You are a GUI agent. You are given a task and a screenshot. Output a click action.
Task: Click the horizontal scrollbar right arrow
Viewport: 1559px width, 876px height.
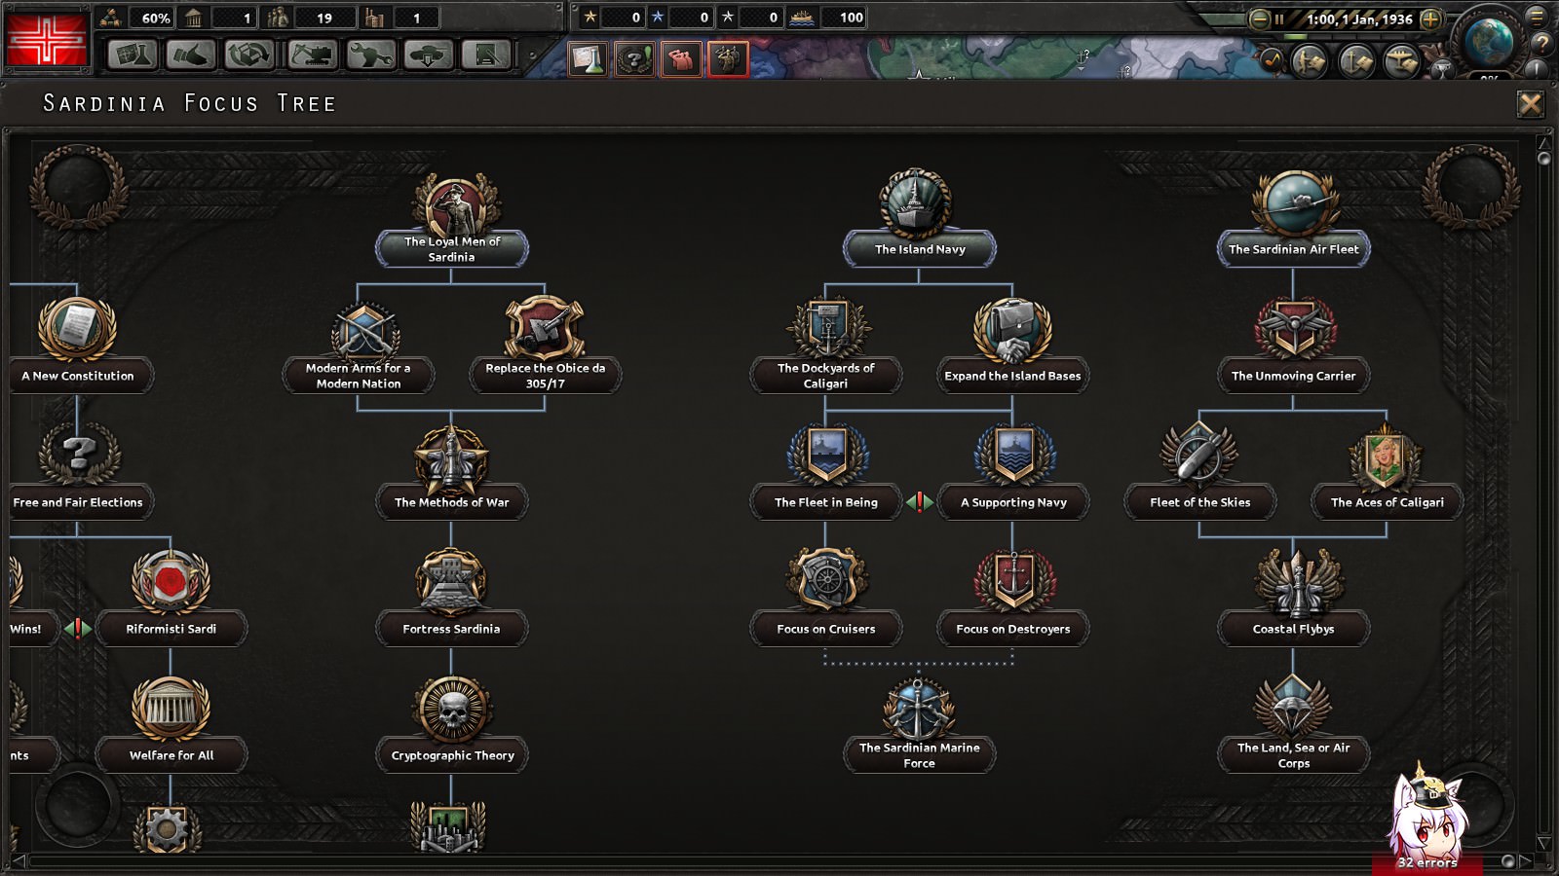tap(1526, 861)
